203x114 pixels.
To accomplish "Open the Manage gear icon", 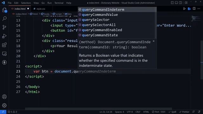I will (x=4, y=105).
